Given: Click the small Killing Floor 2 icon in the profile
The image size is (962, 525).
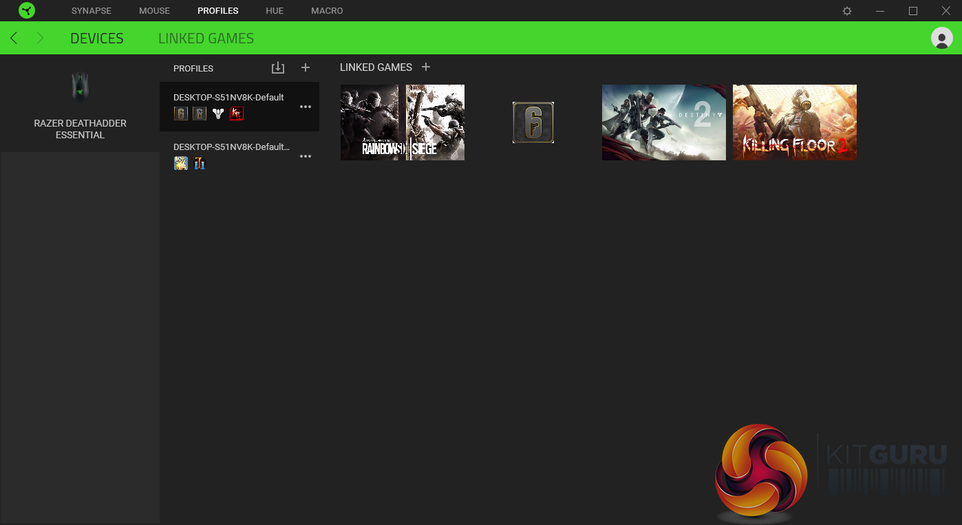Looking at the screenshot, I should pyautogui.click(x=237, y=114).
